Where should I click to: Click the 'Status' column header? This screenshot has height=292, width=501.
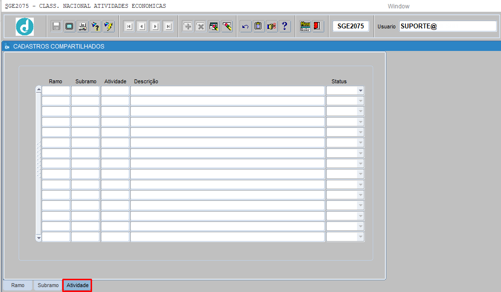point(339,81)
